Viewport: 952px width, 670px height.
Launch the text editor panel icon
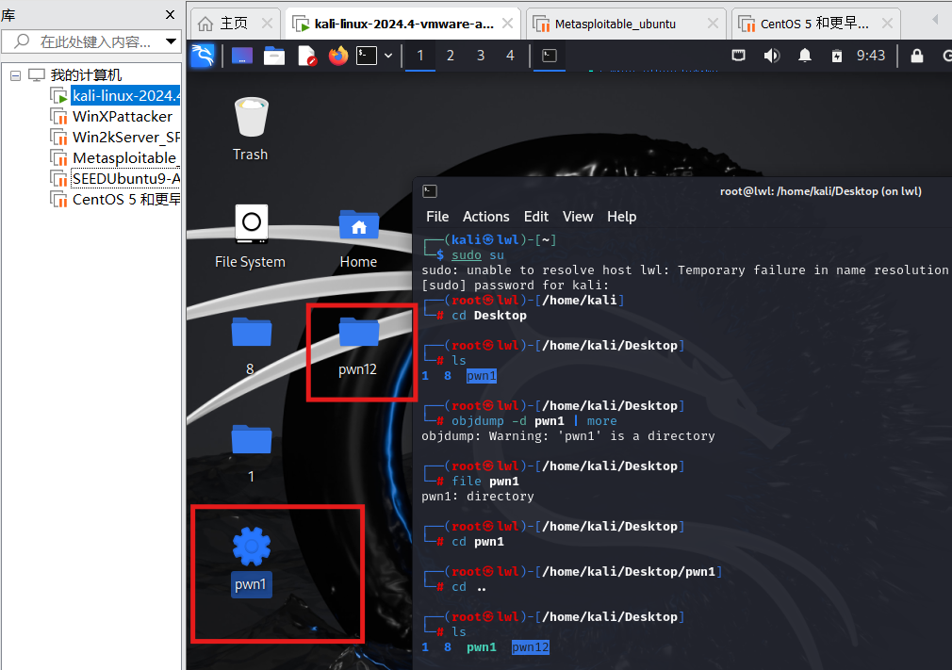[x=307, y=56]
